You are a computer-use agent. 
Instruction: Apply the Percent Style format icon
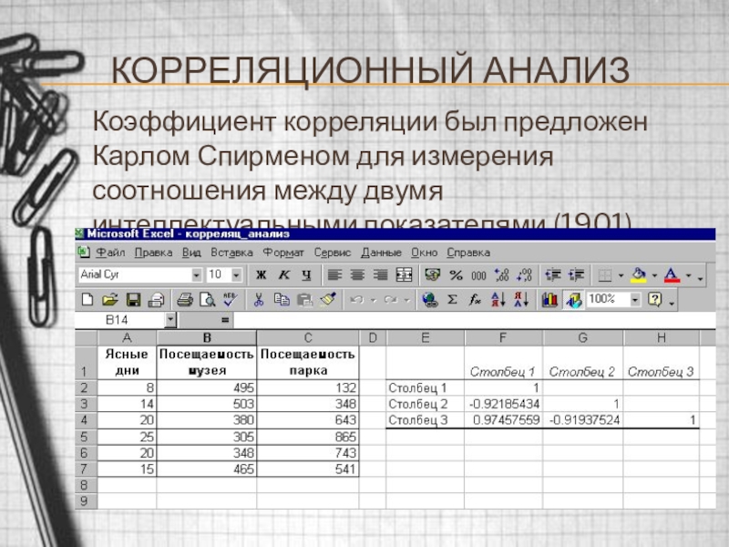(456, 274)
